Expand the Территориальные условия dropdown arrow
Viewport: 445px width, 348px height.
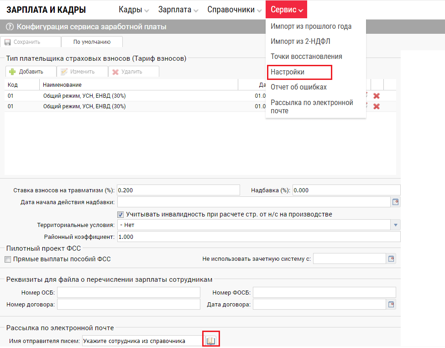point(395,225)
